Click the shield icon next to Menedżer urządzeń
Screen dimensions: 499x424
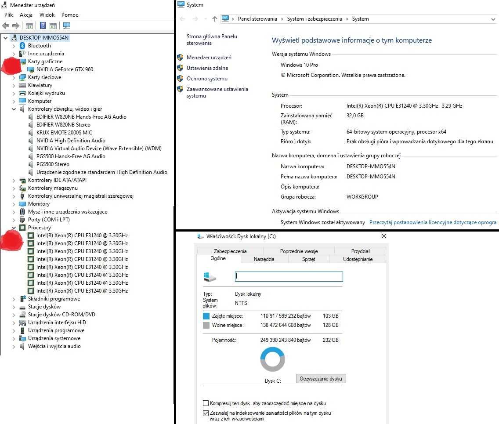point(180,57)
